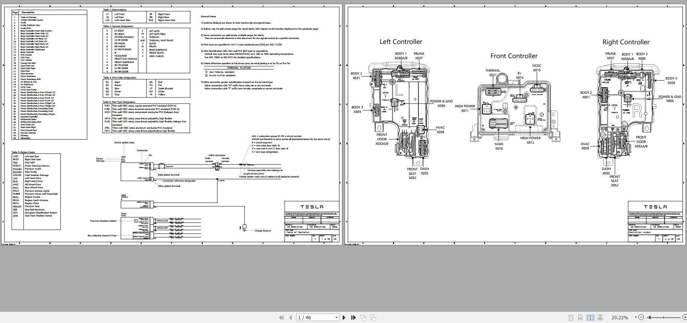Open the zoom level dropdown arrow
687x323 pixels.
coord(636,317)
